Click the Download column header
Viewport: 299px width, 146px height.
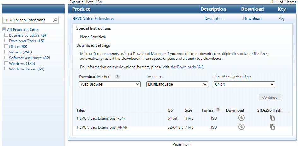(252, 9)
